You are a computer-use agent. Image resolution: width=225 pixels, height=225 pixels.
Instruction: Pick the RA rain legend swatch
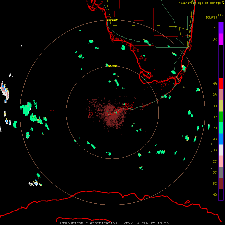[221, 128]
